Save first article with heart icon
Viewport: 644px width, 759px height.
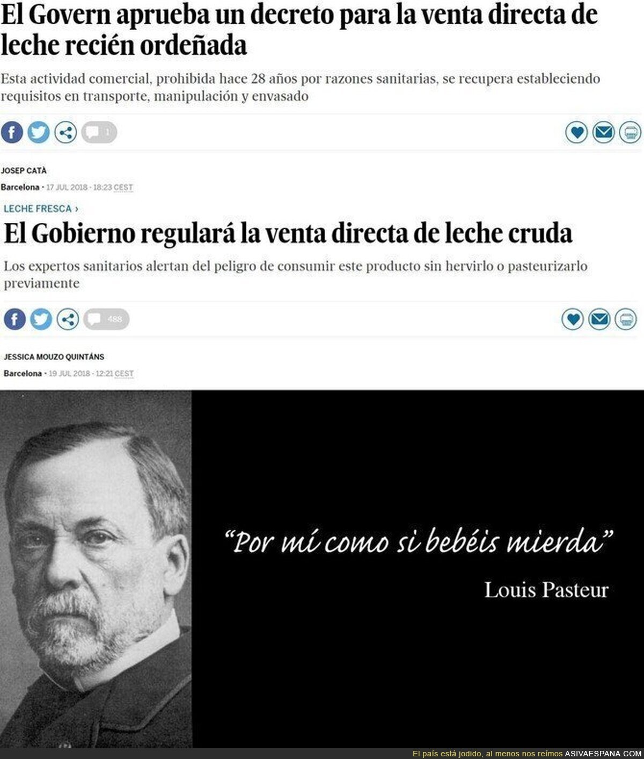[x=576, y=132]
